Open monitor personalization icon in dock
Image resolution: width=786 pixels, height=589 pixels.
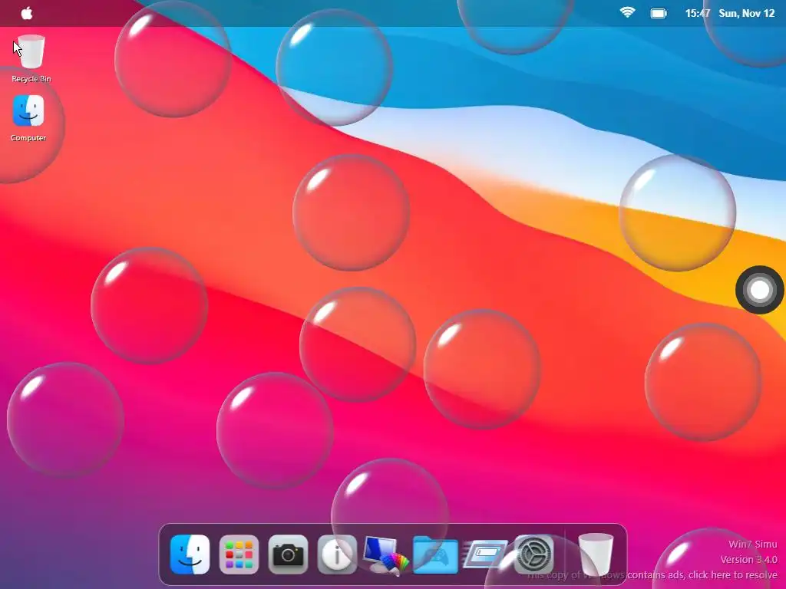pos(386,555)
